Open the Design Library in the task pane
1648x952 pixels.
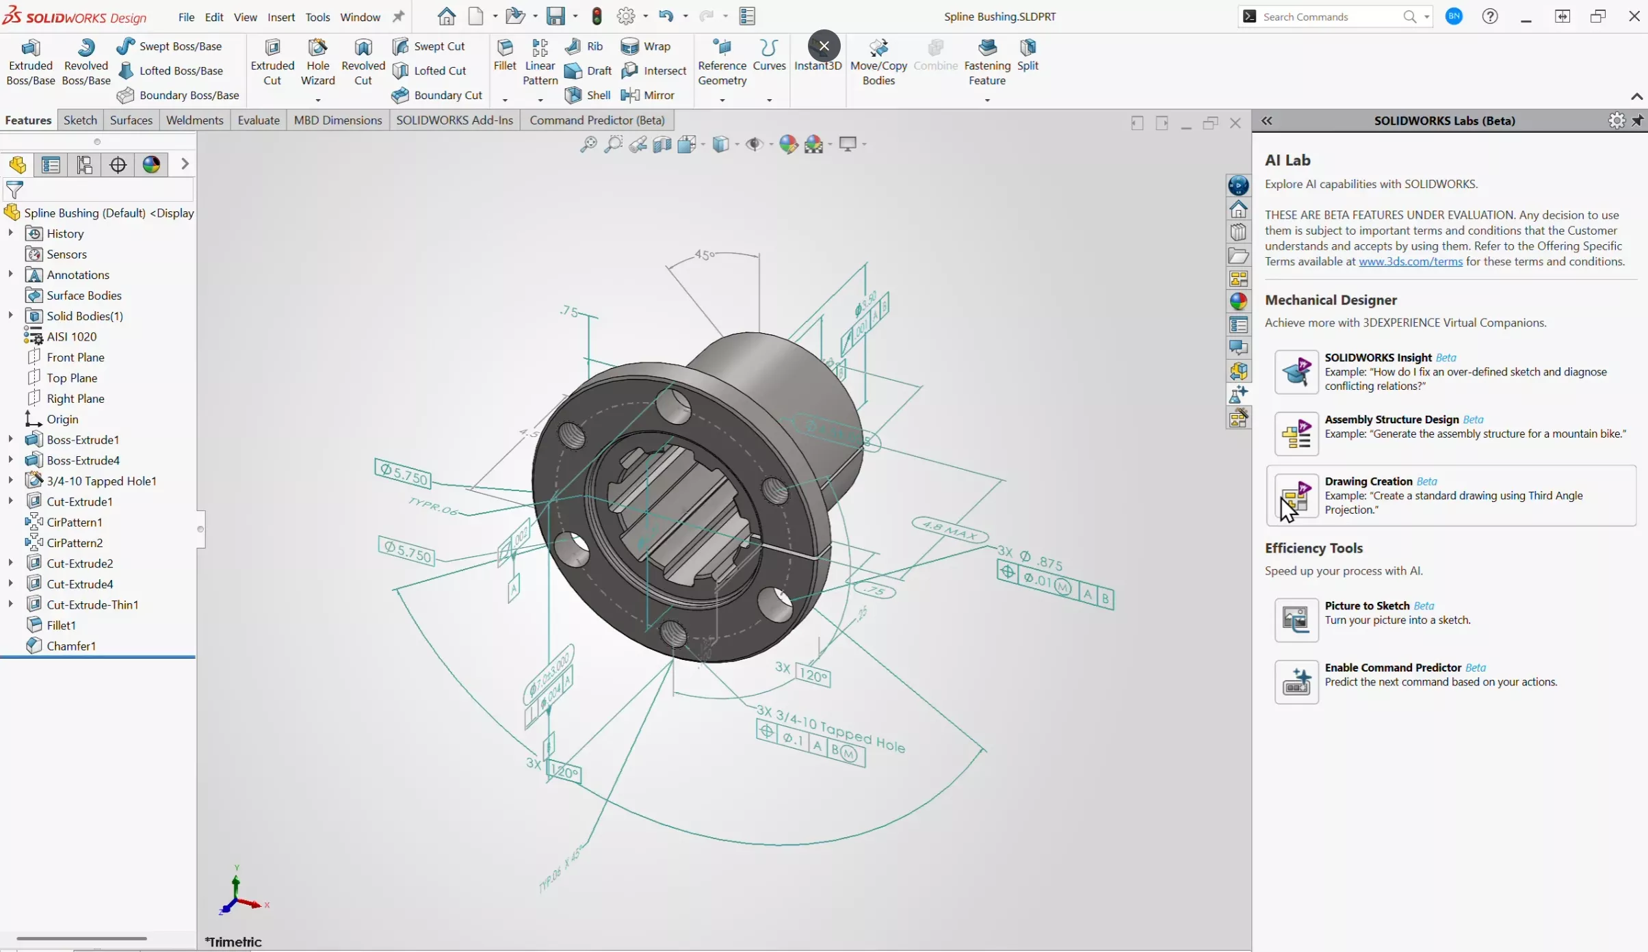click(x=1240, y=231)
